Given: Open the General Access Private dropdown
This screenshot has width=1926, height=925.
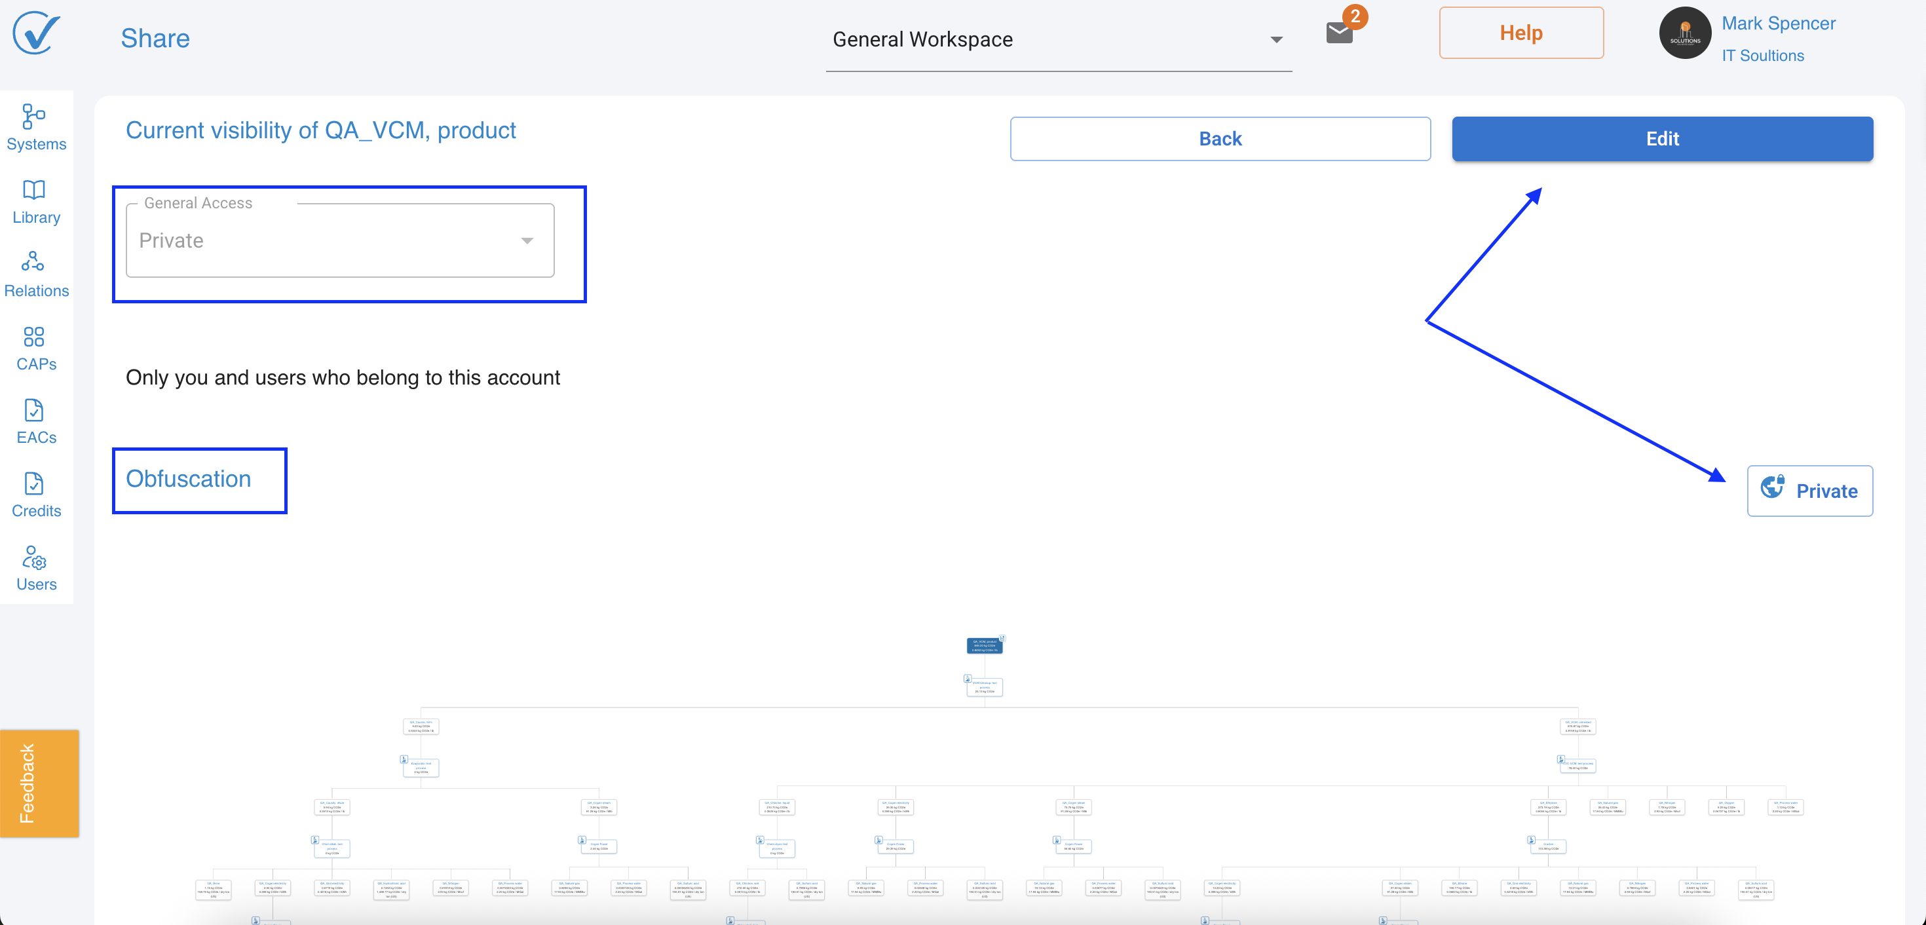Looking at the screenshot, I should tap(339, 241).
